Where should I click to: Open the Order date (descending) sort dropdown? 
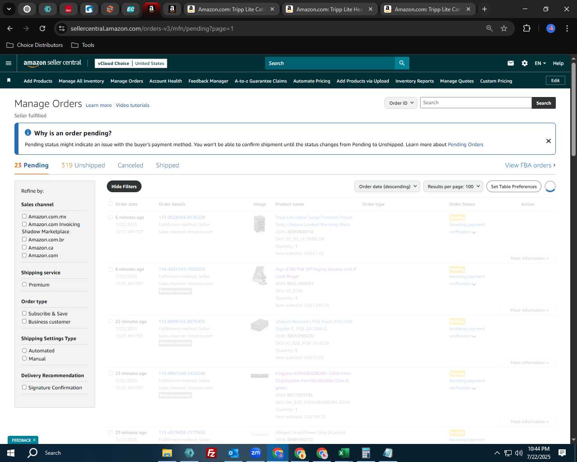(x=387, y=186)
